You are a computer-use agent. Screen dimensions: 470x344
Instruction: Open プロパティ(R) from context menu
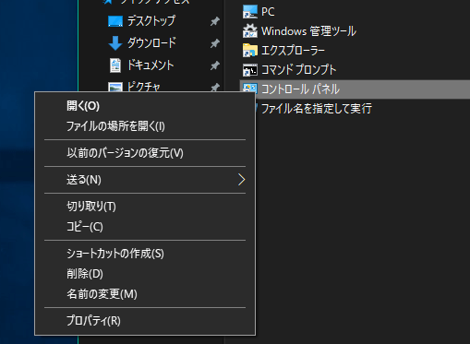145,321
